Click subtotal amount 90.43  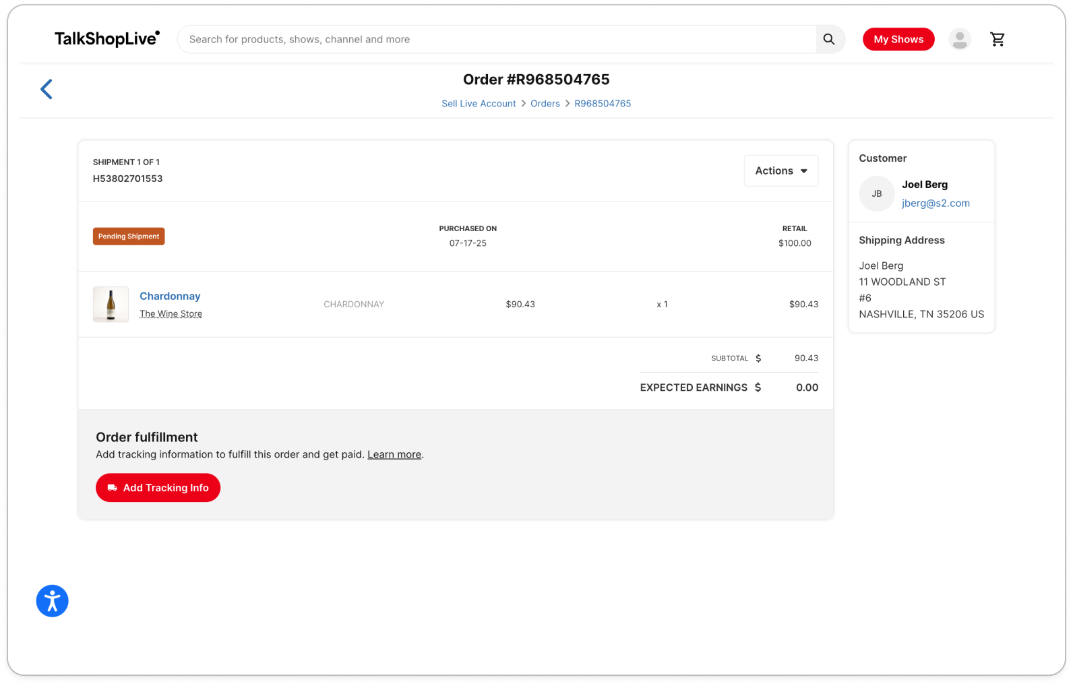[x=806, y=358]
